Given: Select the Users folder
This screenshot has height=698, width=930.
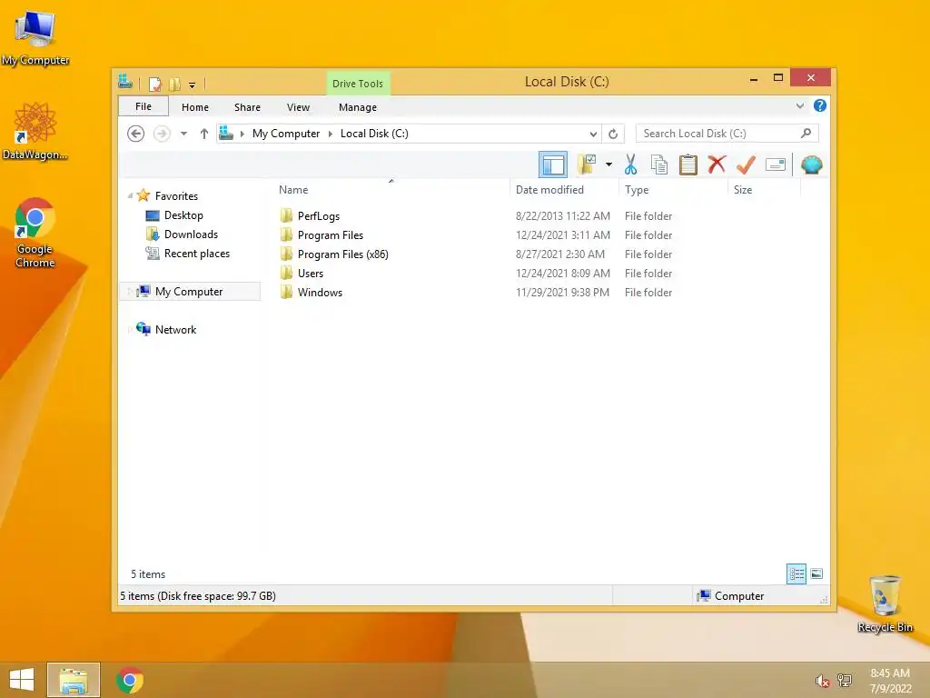Looking at the screenshot, I should (311, 273).
